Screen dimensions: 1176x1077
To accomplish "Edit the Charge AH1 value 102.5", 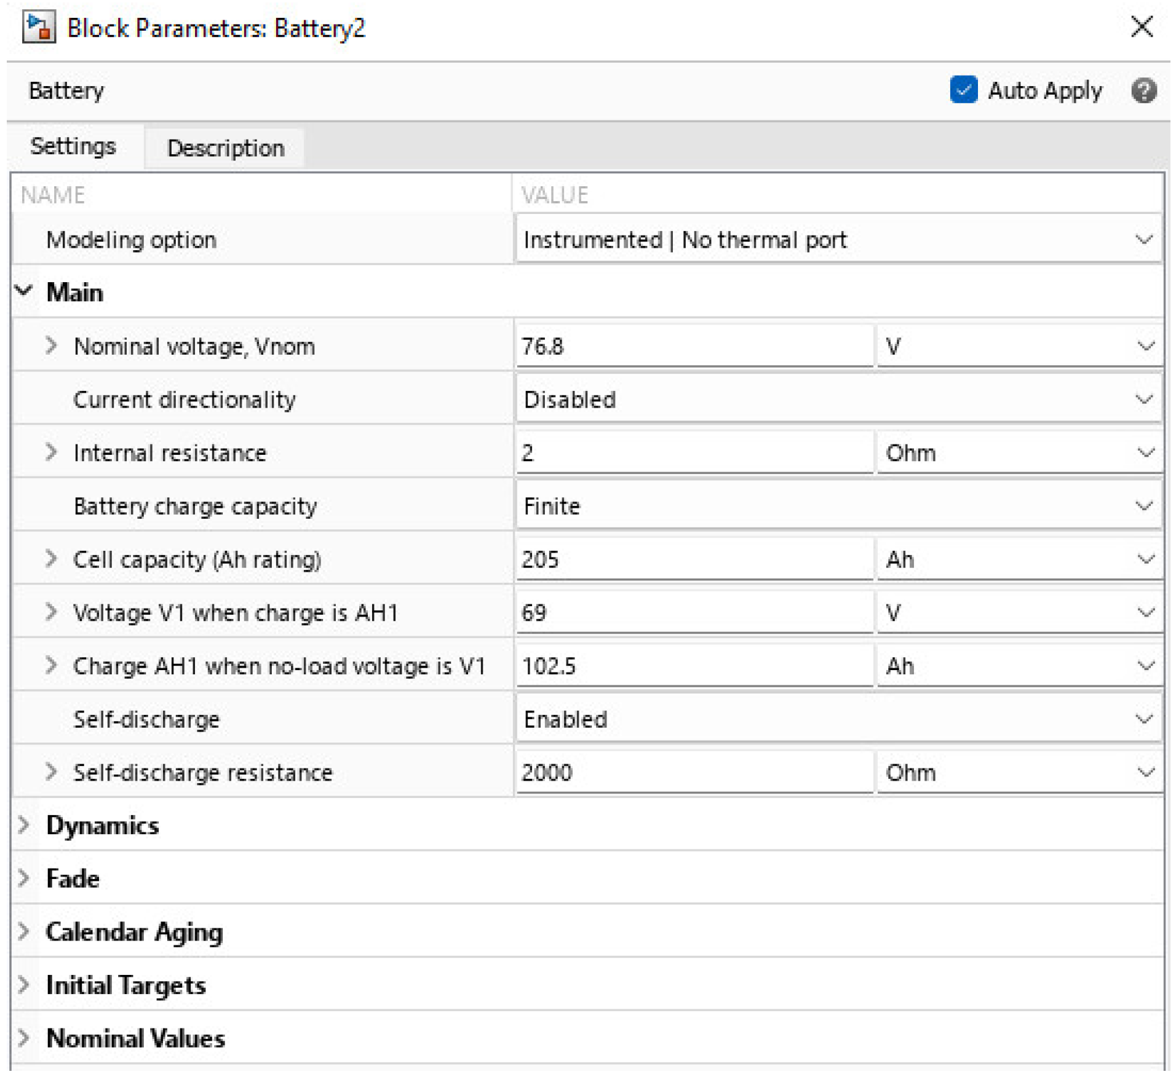I will 694,666.
